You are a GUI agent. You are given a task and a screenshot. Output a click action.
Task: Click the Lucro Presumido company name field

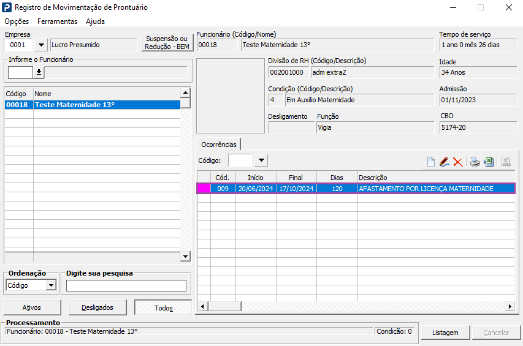point(94,45)
